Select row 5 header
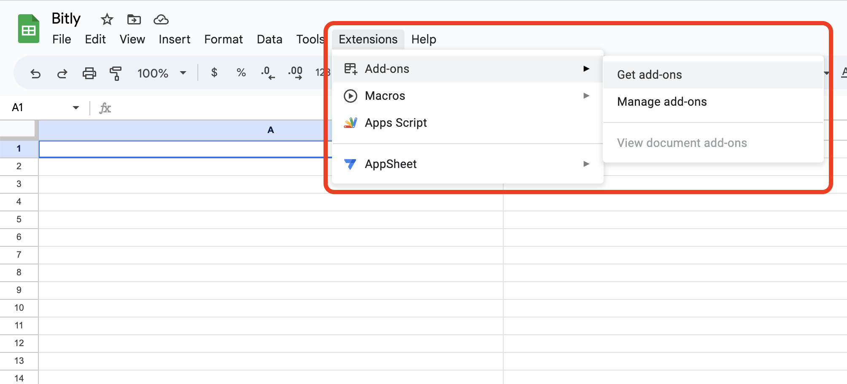Image resolution: width=847 pixels, height=384 pixels. click(x=19, y=219)
